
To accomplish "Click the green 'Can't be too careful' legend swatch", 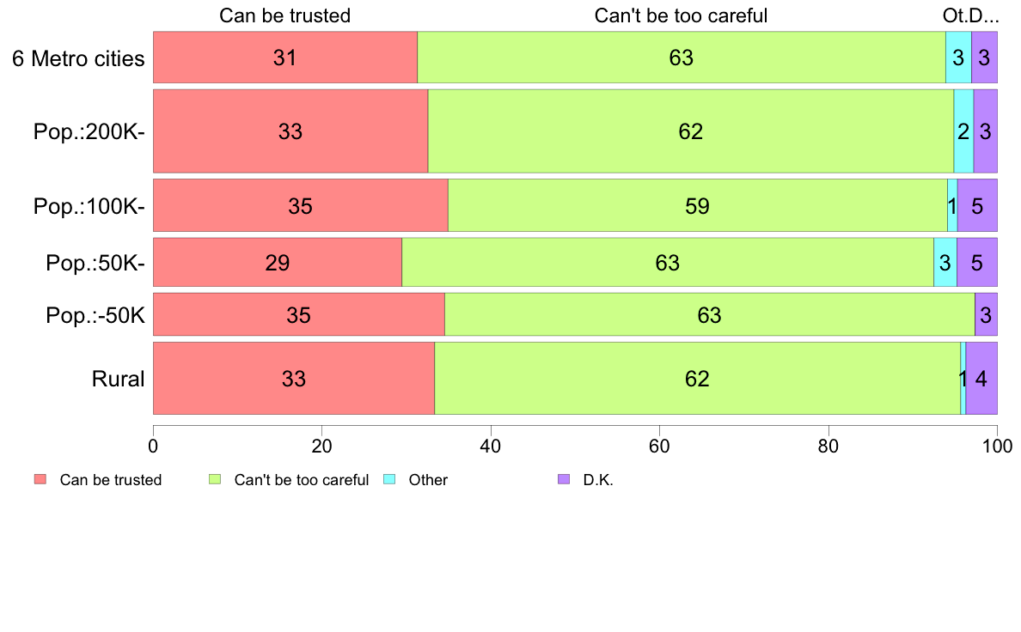I will 215,480.
